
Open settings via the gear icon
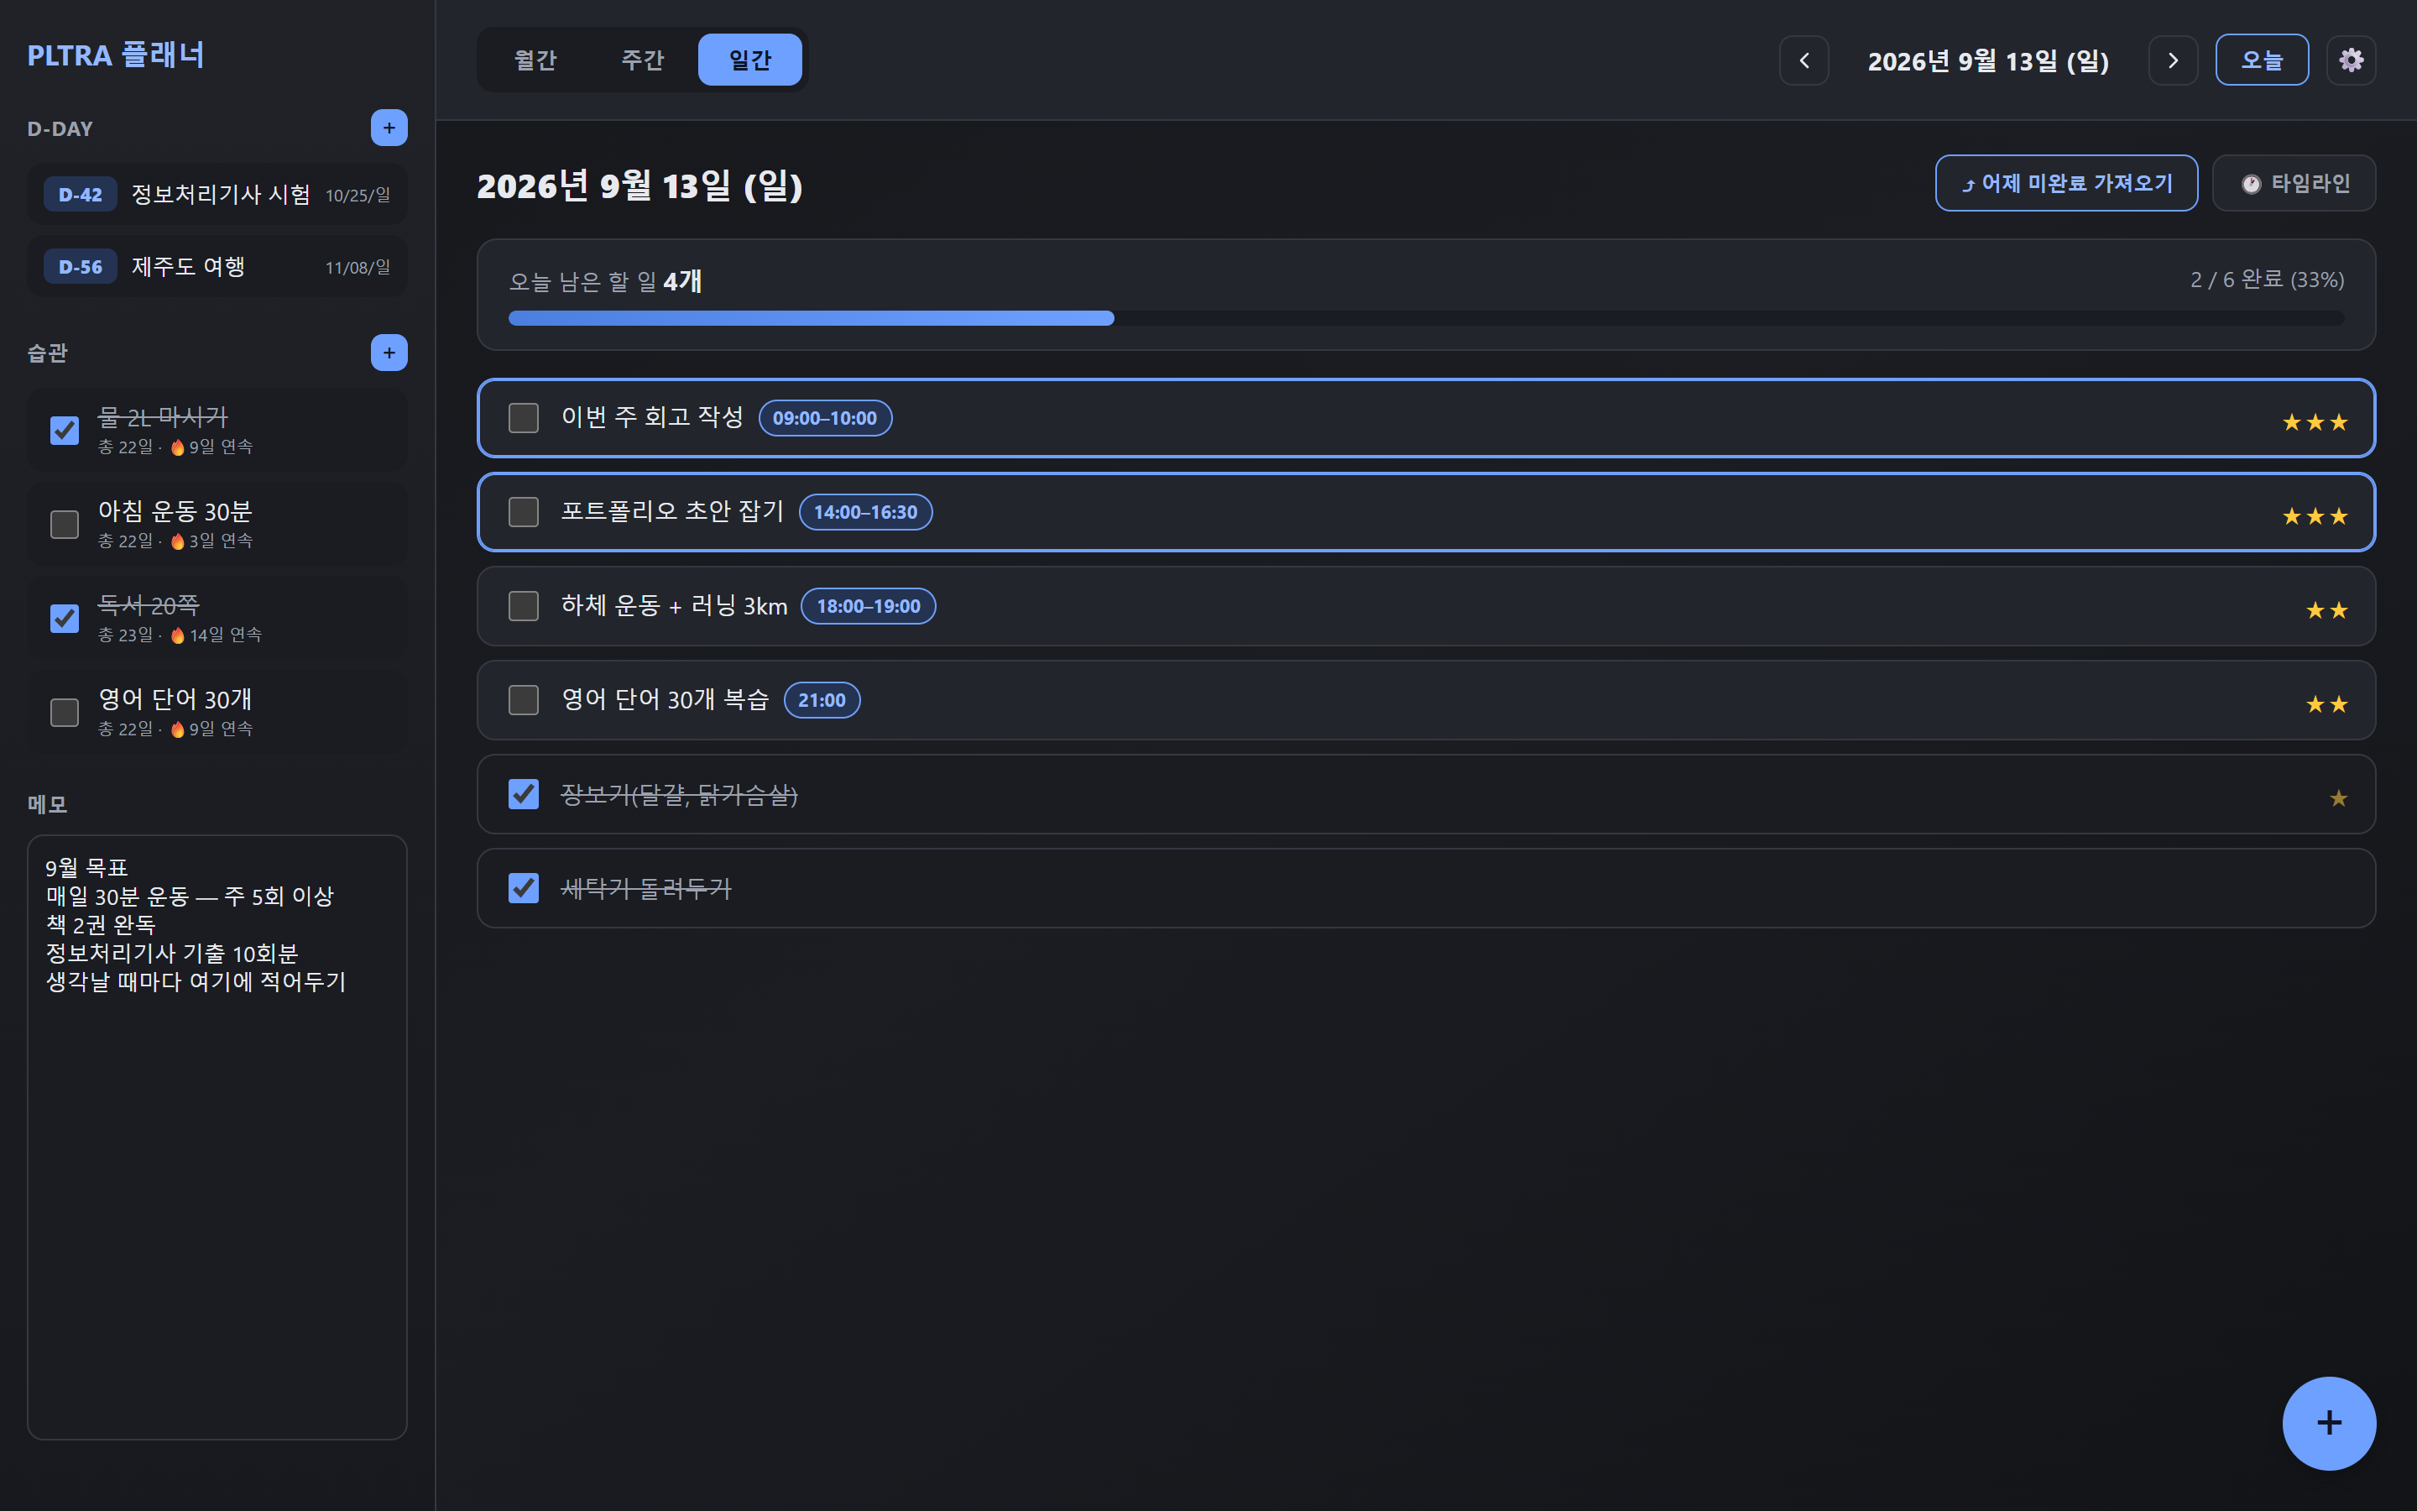point(2351,60)
